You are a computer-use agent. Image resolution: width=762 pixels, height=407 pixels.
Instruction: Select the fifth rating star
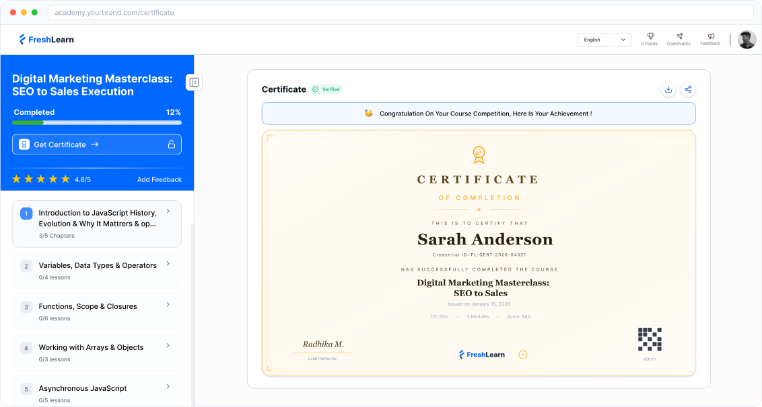point(65,179)
